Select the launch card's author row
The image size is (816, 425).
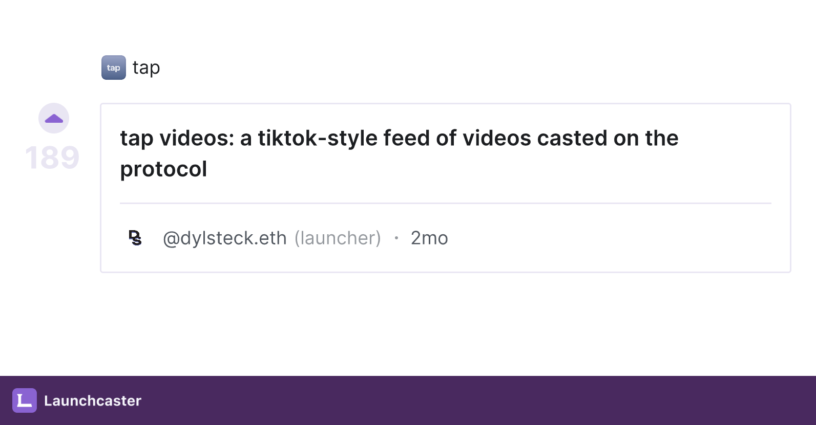click(446, 238)
